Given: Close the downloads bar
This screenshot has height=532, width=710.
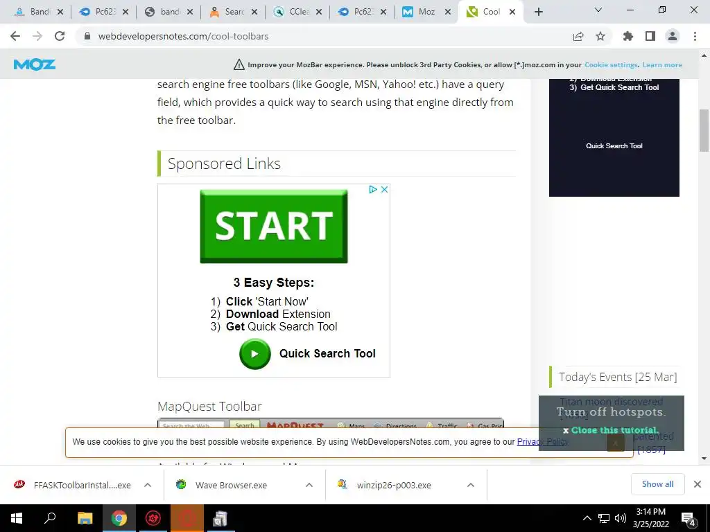Looking at the screenshot, I should pos(698,484).
